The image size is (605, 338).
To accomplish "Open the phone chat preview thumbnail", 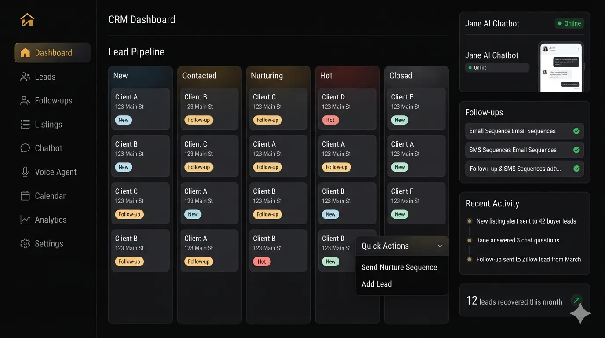I will pos(561,67).
